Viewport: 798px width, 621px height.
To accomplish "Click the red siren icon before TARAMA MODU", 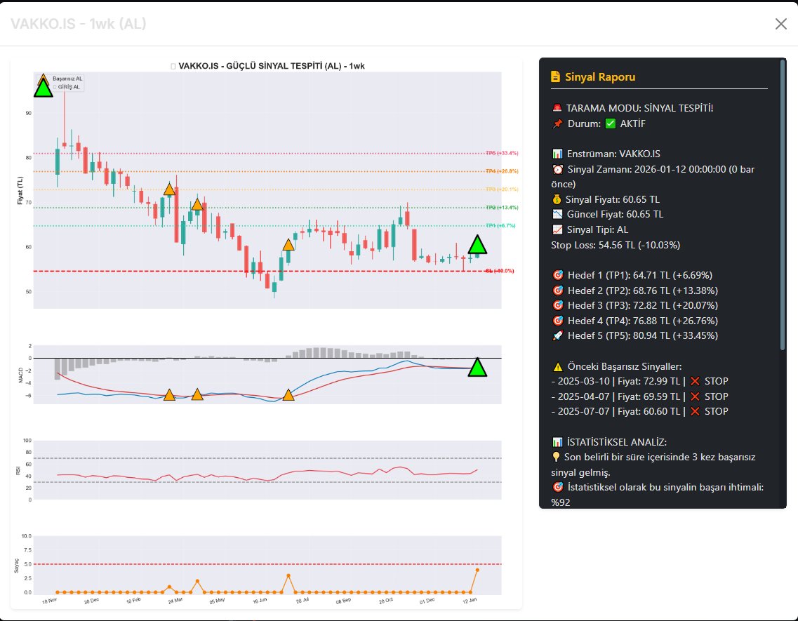I will pos(557,108).
